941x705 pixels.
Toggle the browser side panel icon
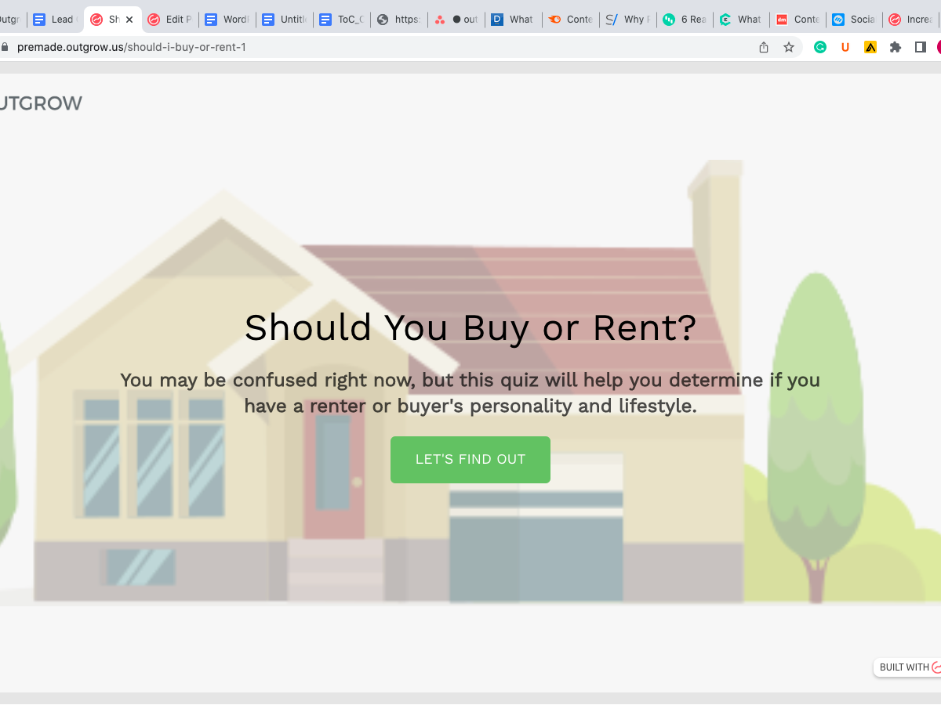[x=921, y=47]
